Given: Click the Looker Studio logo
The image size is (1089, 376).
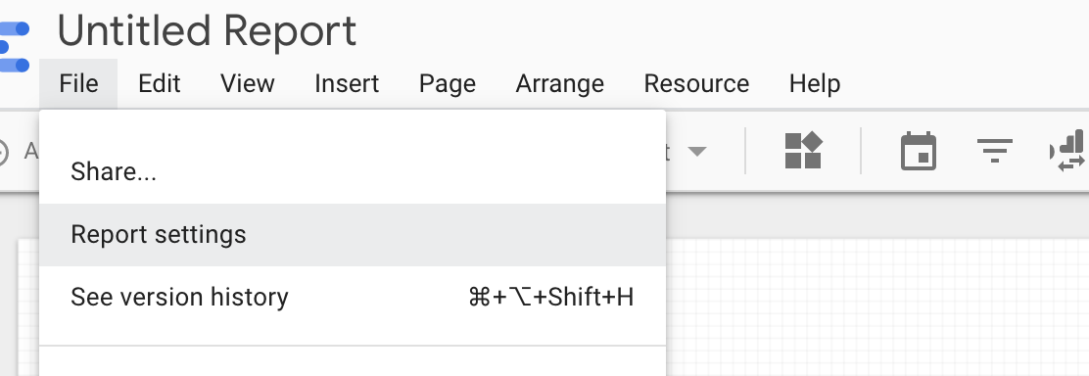Looking at the screenshot, I should [14, 47].
